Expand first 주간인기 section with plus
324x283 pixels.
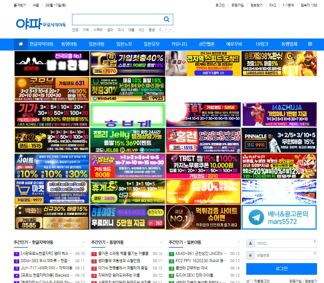(83, 242)
